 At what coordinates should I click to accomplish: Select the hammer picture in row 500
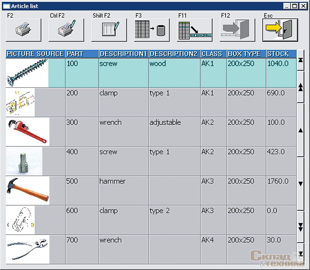(27, 190)
